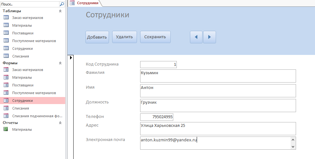
Task: Open the Поступление материалов form
Action: [34, 93]
